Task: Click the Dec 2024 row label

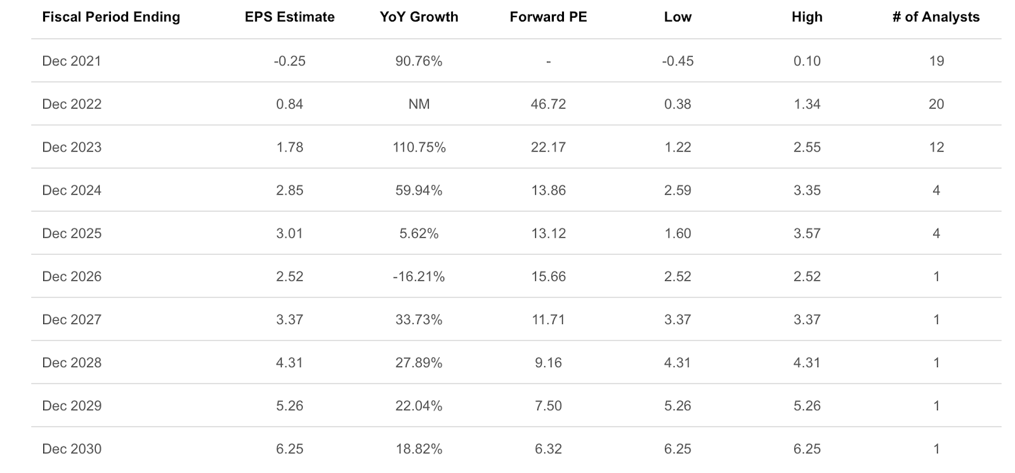Action: click(72, 190)
